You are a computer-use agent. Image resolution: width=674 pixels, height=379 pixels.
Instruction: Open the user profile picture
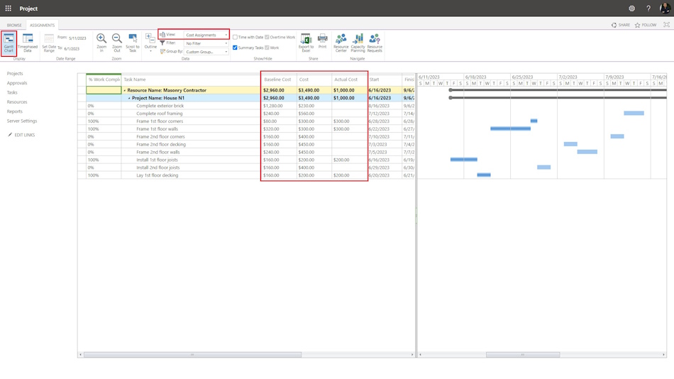click(665, 9)
